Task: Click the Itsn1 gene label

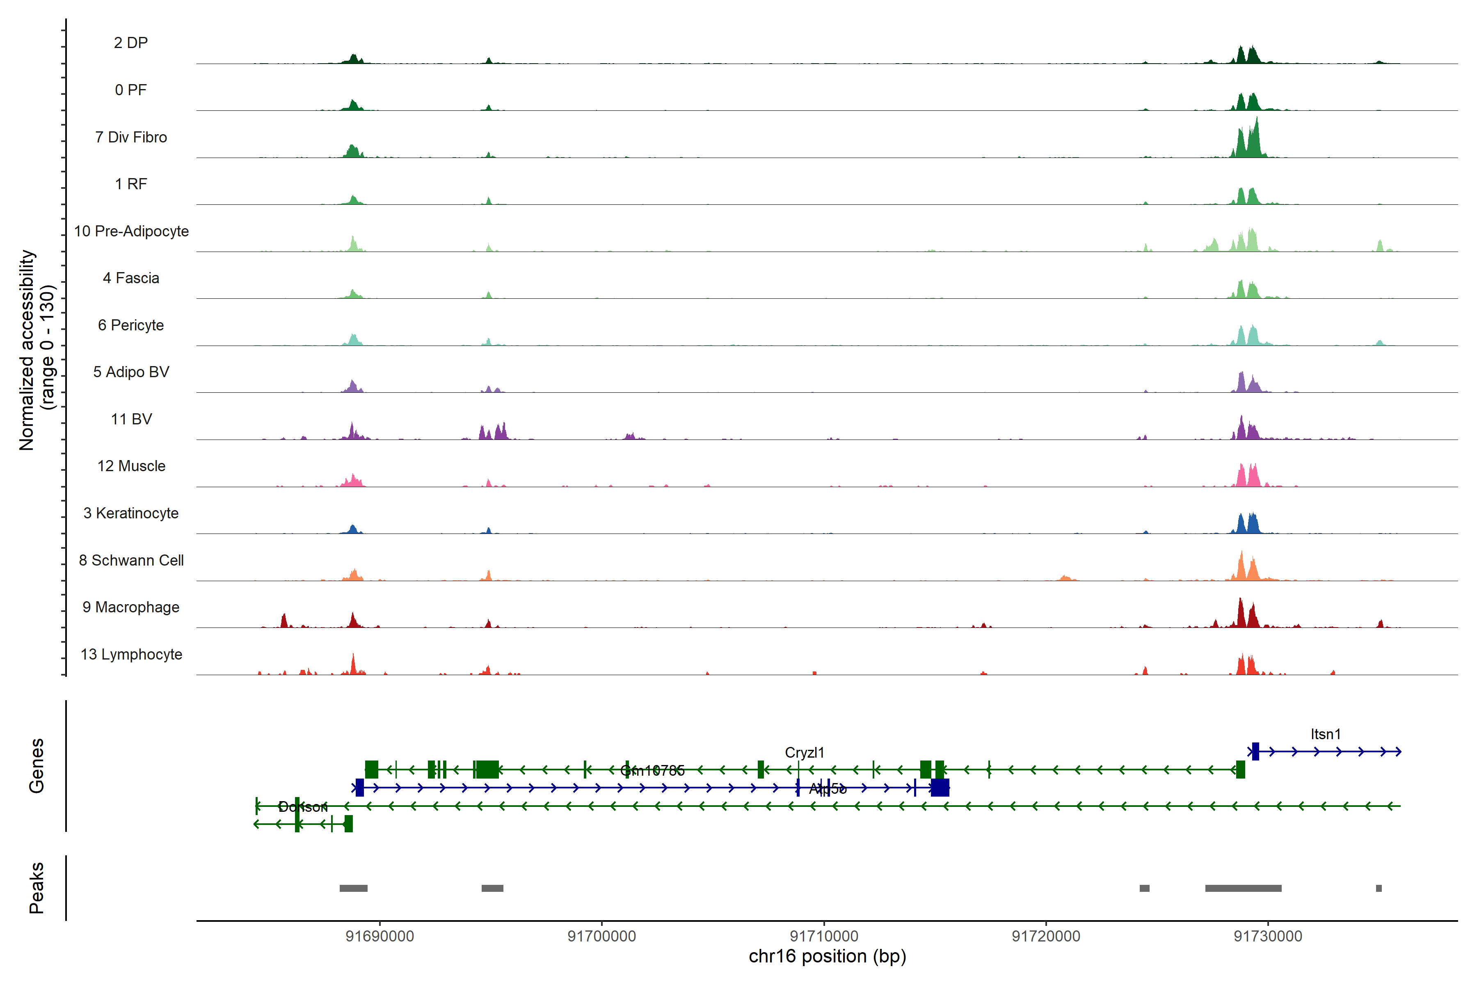Action: coord(1325,734)
